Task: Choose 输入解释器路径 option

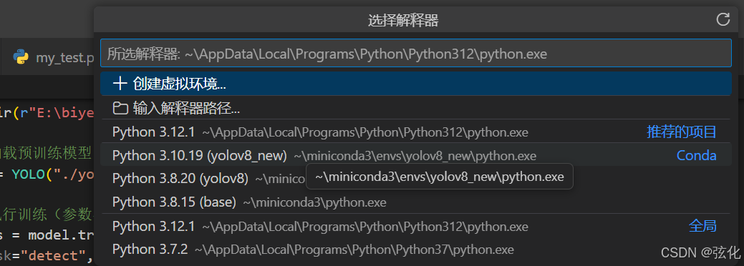Action: [415, 109]
